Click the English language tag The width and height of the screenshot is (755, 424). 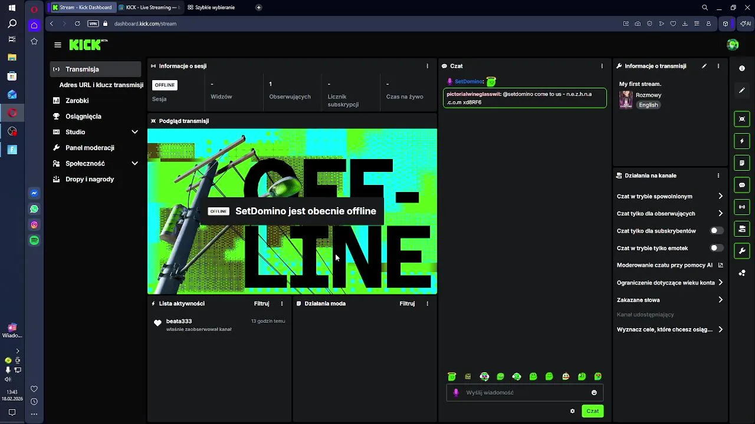tap(648, 105)
